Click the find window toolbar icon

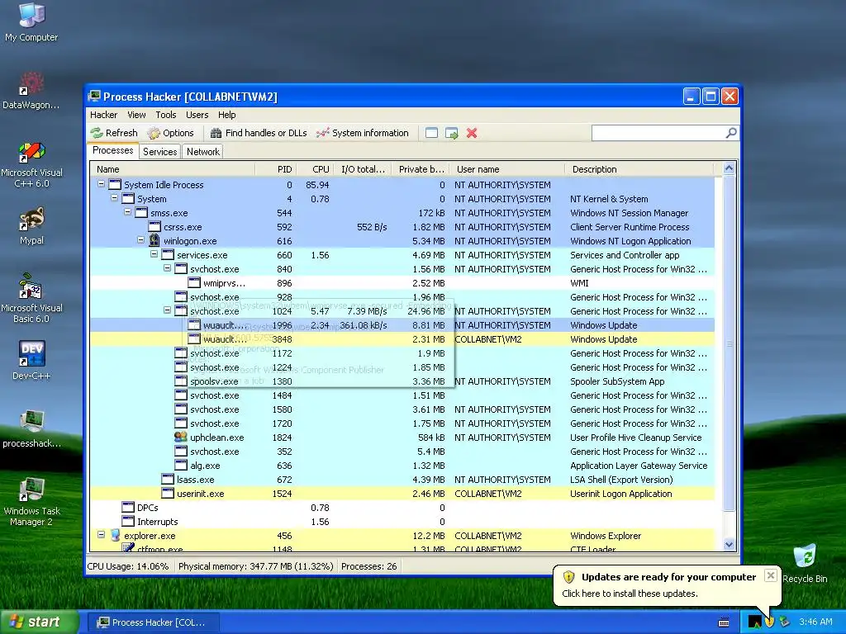coord(431,133)
